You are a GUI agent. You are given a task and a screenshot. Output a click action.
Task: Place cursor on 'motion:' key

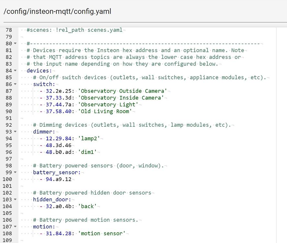click(x=44, y=227)
